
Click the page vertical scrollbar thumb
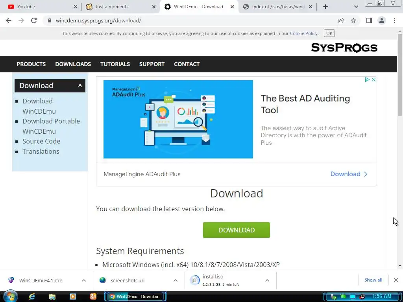coord(400,74)
